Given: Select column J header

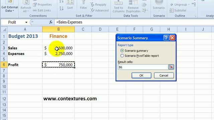Looking at the screenshot, I should [203, 29].
